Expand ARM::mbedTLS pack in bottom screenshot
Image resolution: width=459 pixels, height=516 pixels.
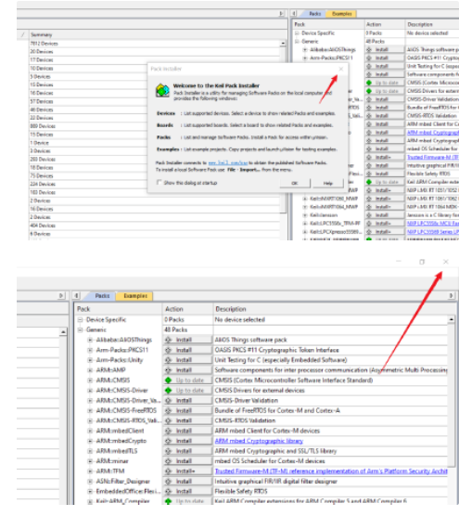(x=90, y=451)
